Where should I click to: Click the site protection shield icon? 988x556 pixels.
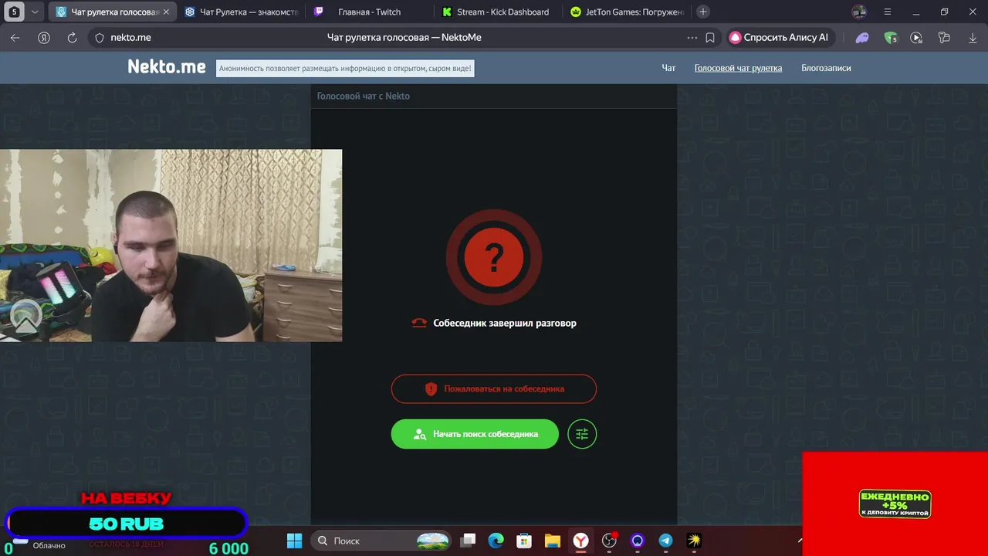(x=99, y=37)
